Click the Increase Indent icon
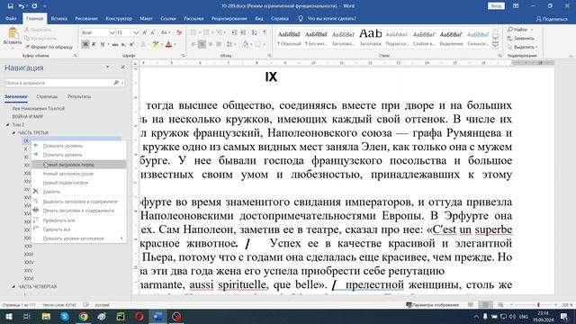576x324 pixels. click(x=243, y=32)
